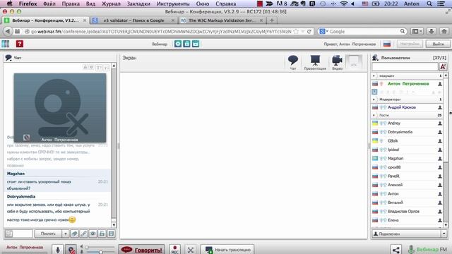Switch the screen area to Чат mode
This screenshot has width=452, height=254.
pyautogui.click(x=293, y=62)
